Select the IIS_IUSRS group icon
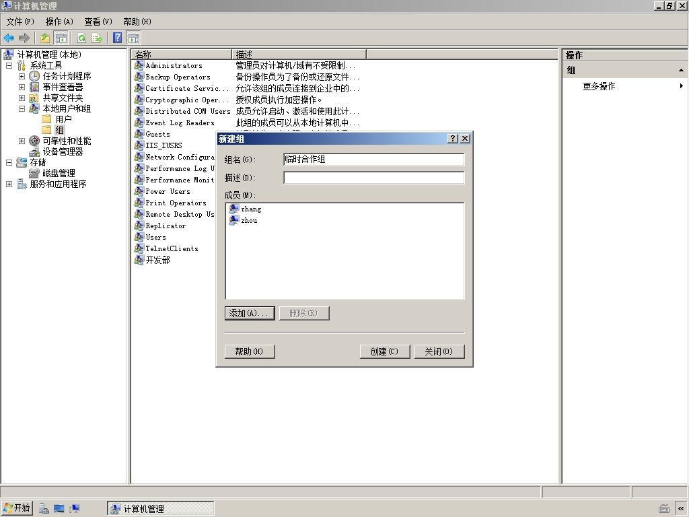 coord(139,145)
